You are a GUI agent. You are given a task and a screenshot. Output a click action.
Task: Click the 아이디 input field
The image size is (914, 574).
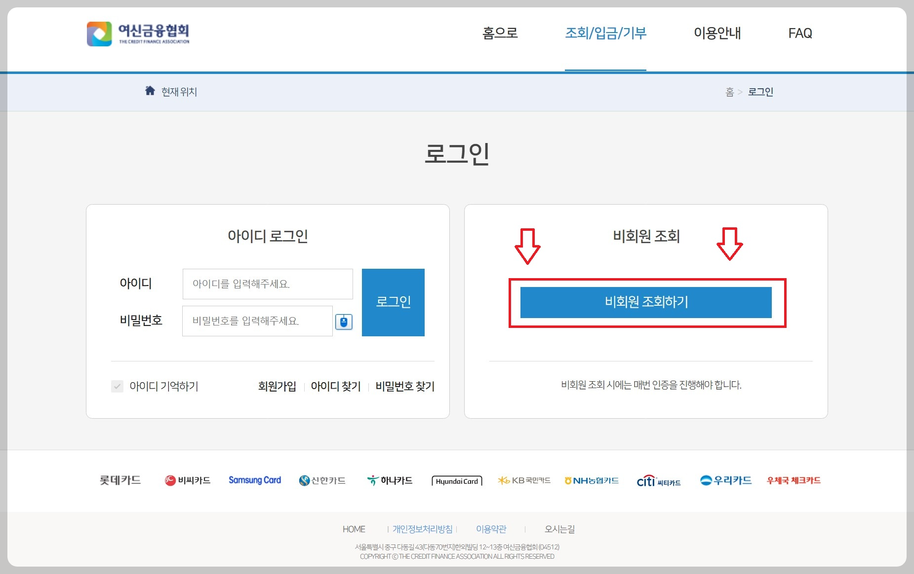pyautogui.click(x=268, y=284)
